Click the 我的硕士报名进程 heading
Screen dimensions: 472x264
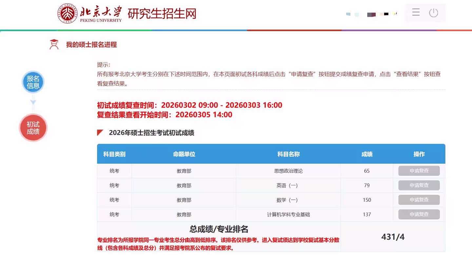coord(91,45)
